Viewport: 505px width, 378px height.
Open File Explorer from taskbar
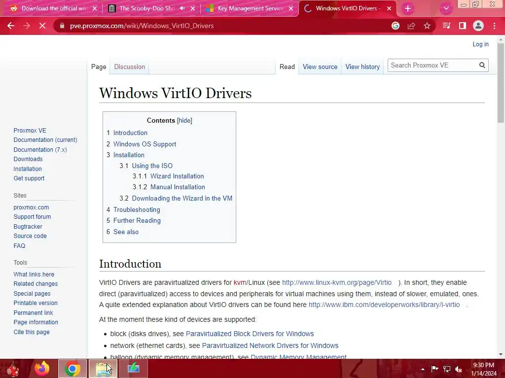pyautogui.click(x=103, y=369)
